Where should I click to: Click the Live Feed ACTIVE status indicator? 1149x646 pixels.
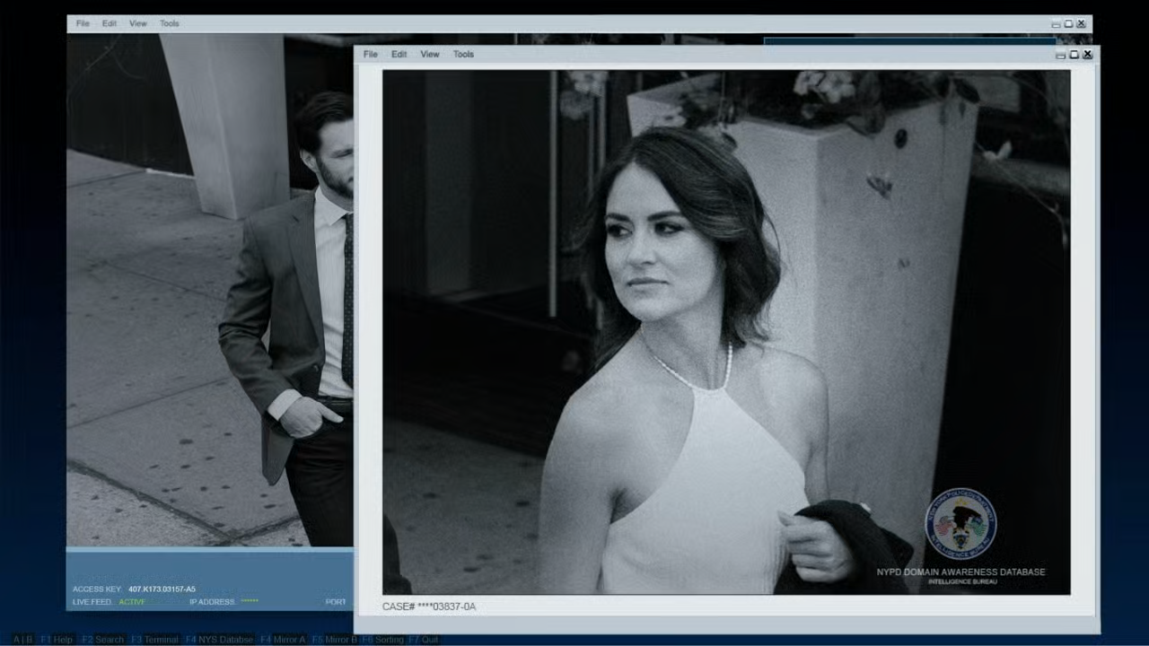tap(131, 602)
